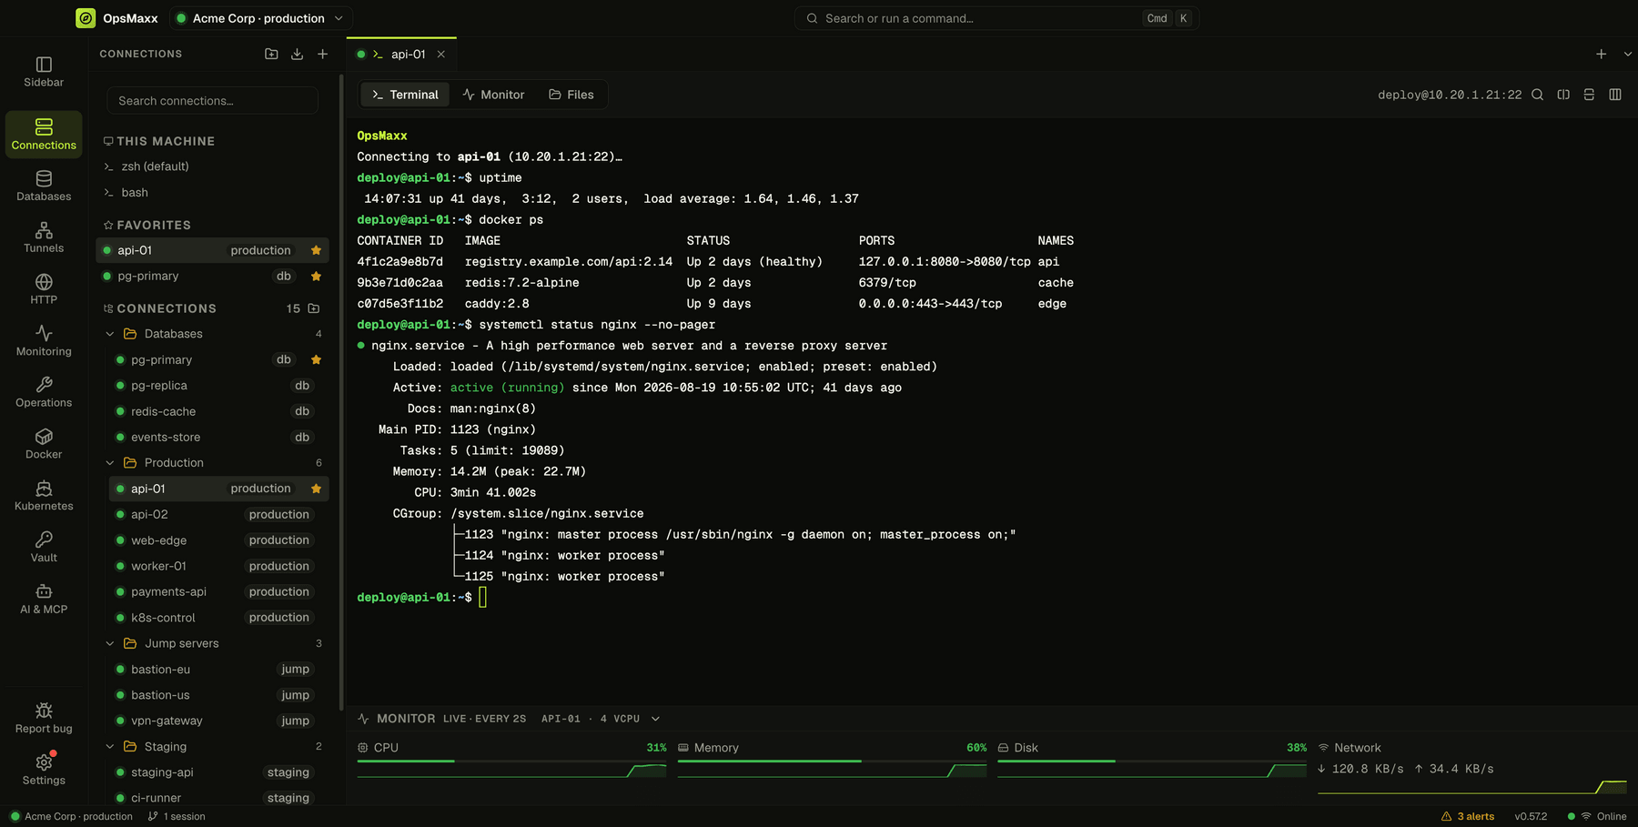1638x827 pixels.
Task: Split terminal into stacked rows
Action: click(1589, 95)
